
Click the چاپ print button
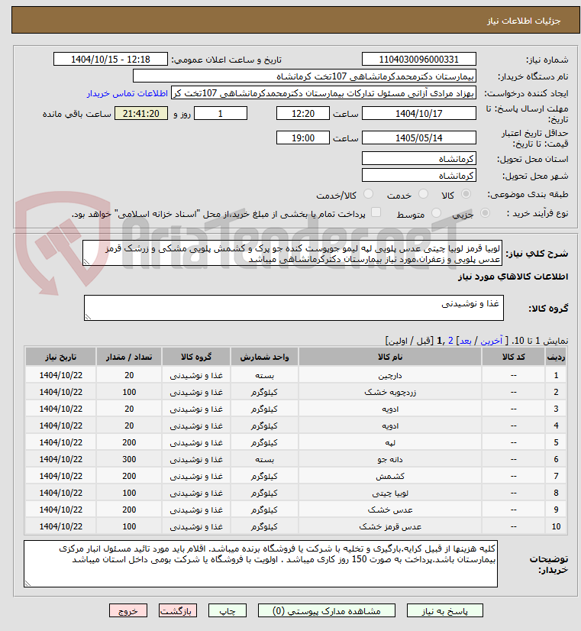(228, 610)
